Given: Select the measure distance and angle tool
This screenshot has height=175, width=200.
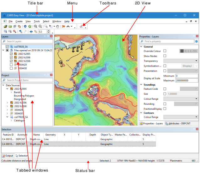Looking at the screenshot, I should click(81, 27).
